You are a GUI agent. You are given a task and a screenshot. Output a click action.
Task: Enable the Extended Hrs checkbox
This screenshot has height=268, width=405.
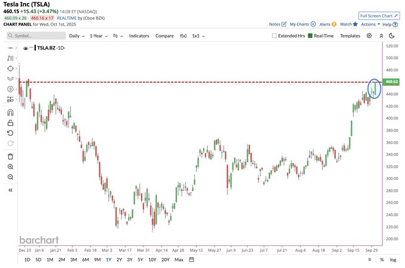point(275,36)
